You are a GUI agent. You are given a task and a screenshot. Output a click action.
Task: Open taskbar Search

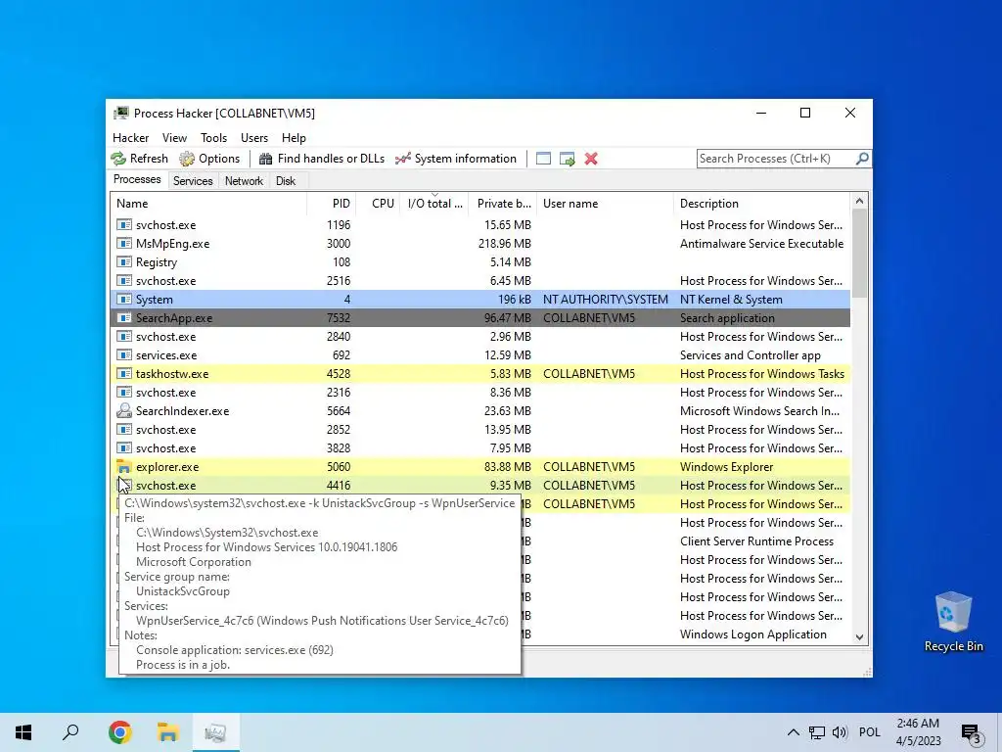tap(70, 732)
